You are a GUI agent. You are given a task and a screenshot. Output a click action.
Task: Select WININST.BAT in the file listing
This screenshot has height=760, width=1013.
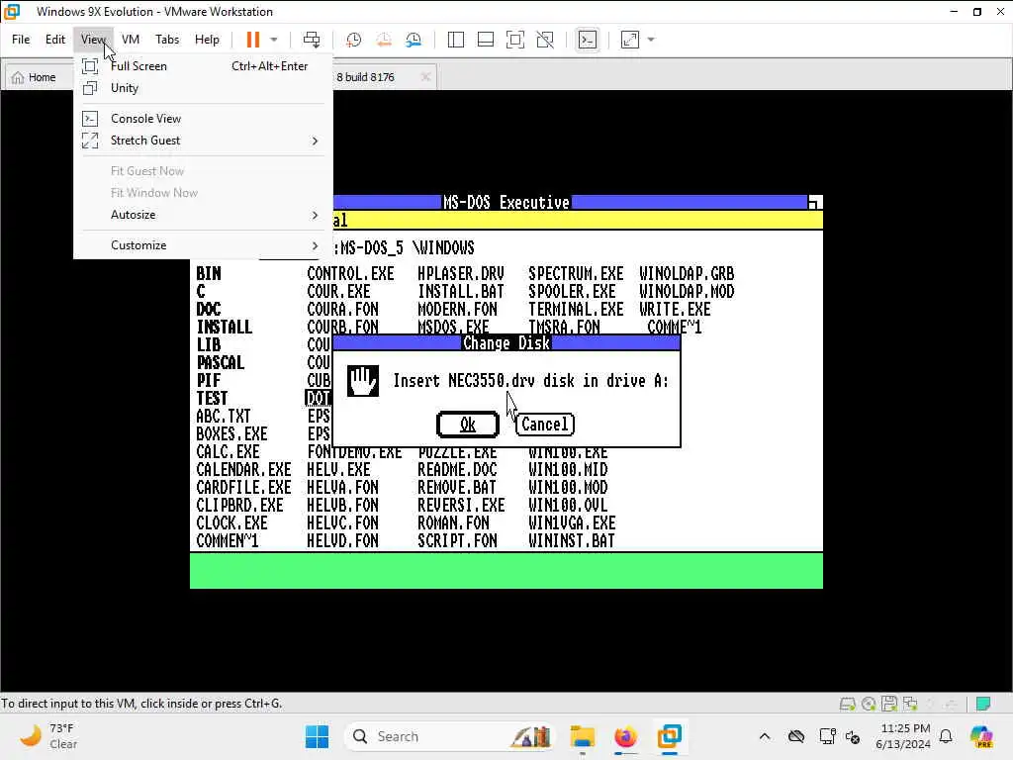[572, 541]
